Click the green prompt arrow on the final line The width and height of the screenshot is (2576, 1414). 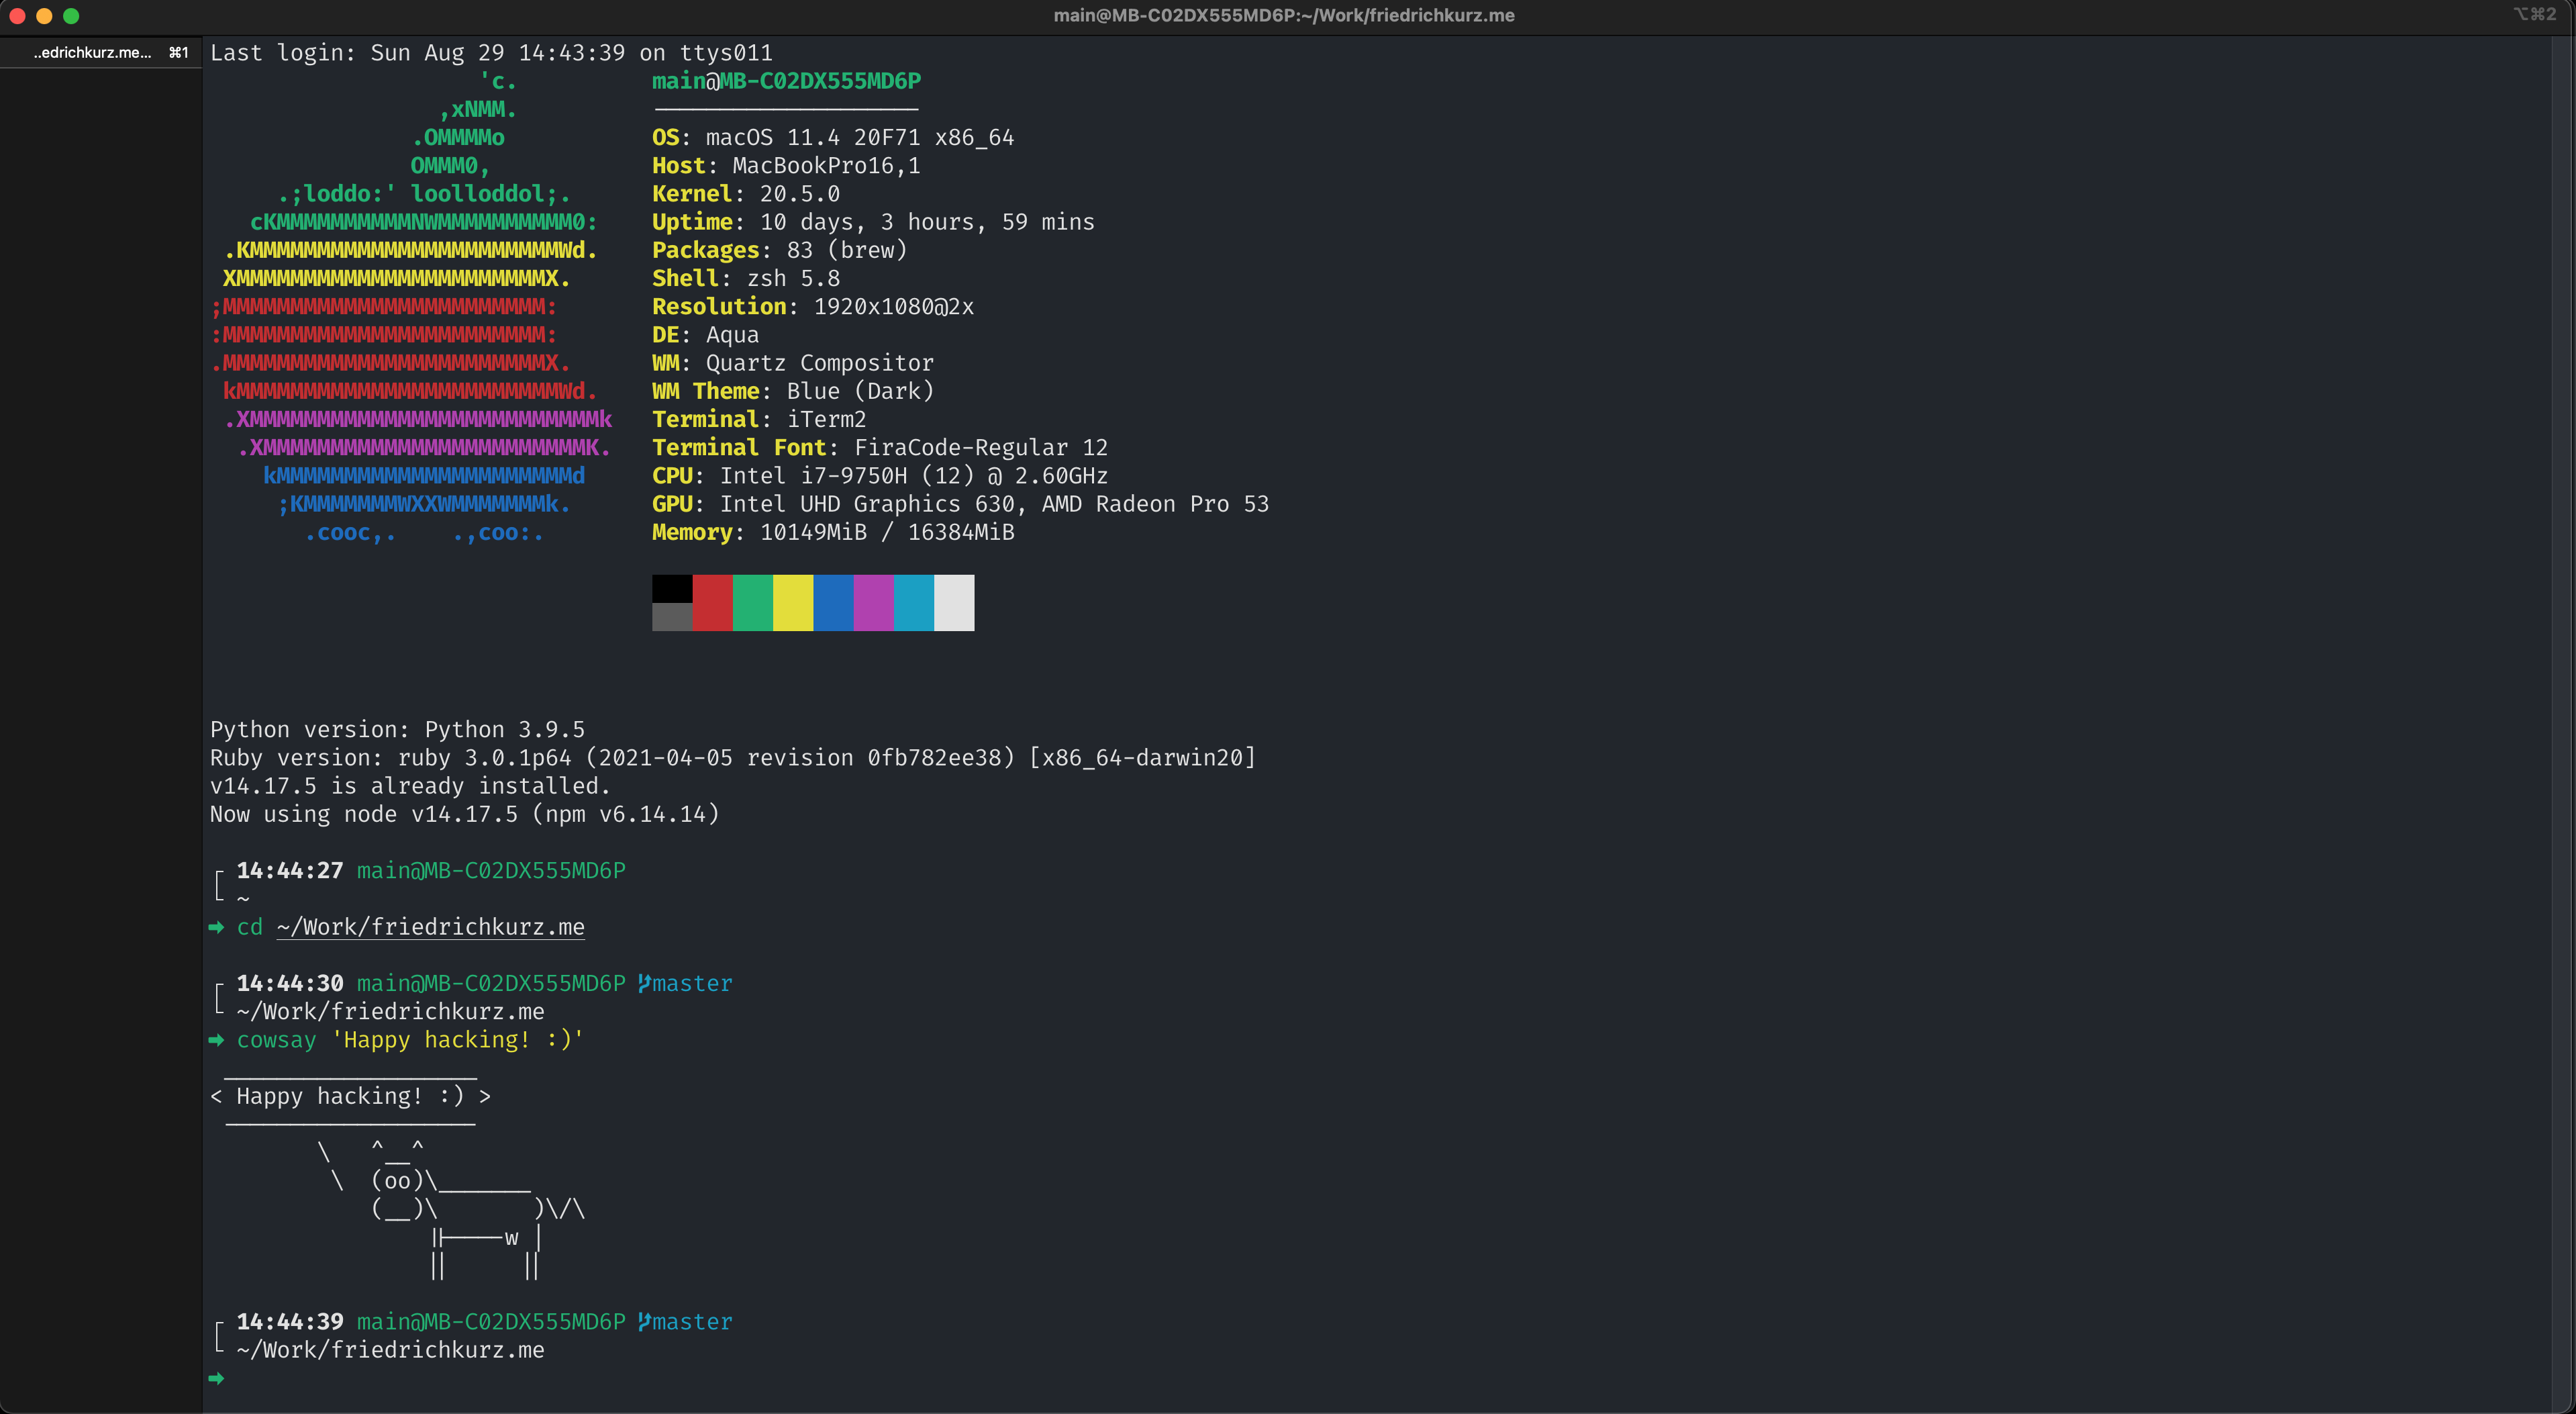217,1378
